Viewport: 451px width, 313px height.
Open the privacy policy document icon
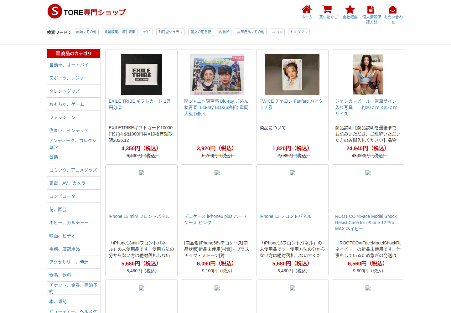pos(371,9)
